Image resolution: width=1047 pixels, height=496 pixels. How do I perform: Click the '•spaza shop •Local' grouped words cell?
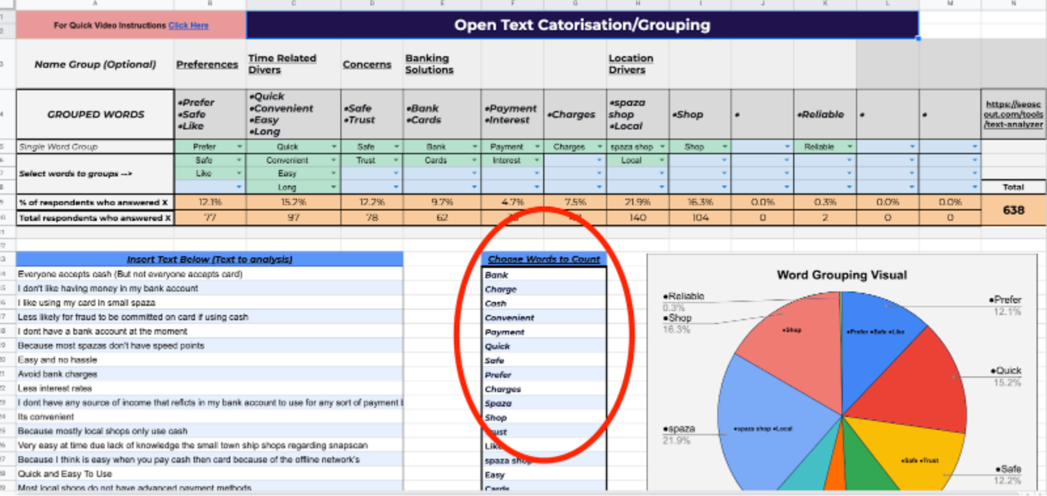pos(637,114)
